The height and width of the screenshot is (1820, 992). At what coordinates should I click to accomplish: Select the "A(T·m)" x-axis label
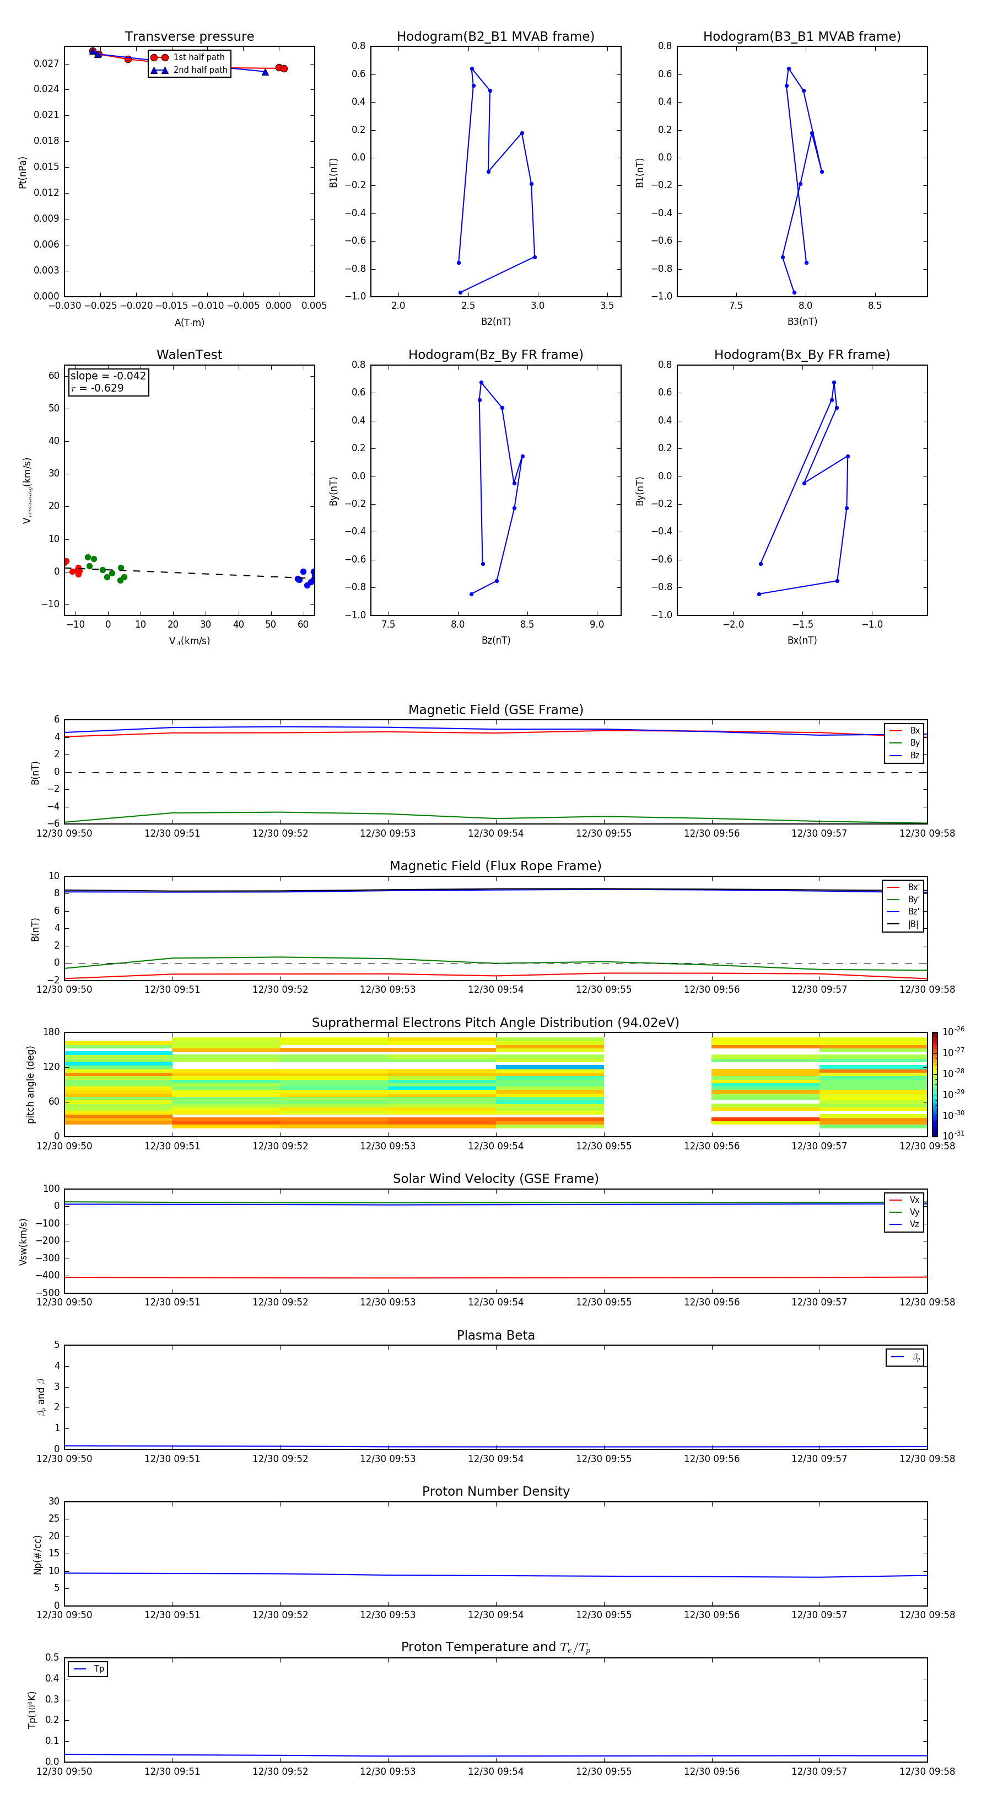click(189, 323)
